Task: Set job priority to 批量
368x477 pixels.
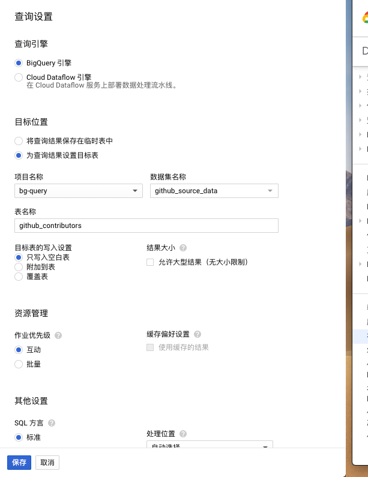Action: tap(19, 364)
